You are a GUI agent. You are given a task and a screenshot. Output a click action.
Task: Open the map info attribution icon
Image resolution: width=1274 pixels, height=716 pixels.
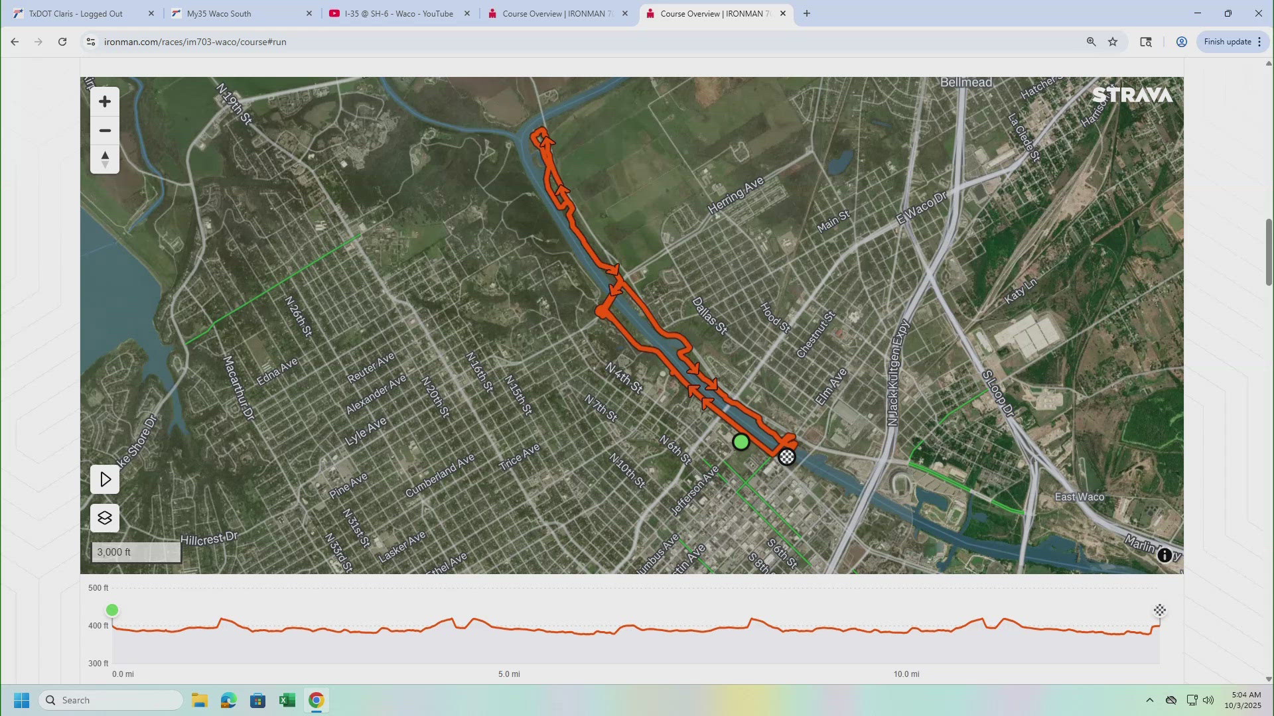(1164, 555)
